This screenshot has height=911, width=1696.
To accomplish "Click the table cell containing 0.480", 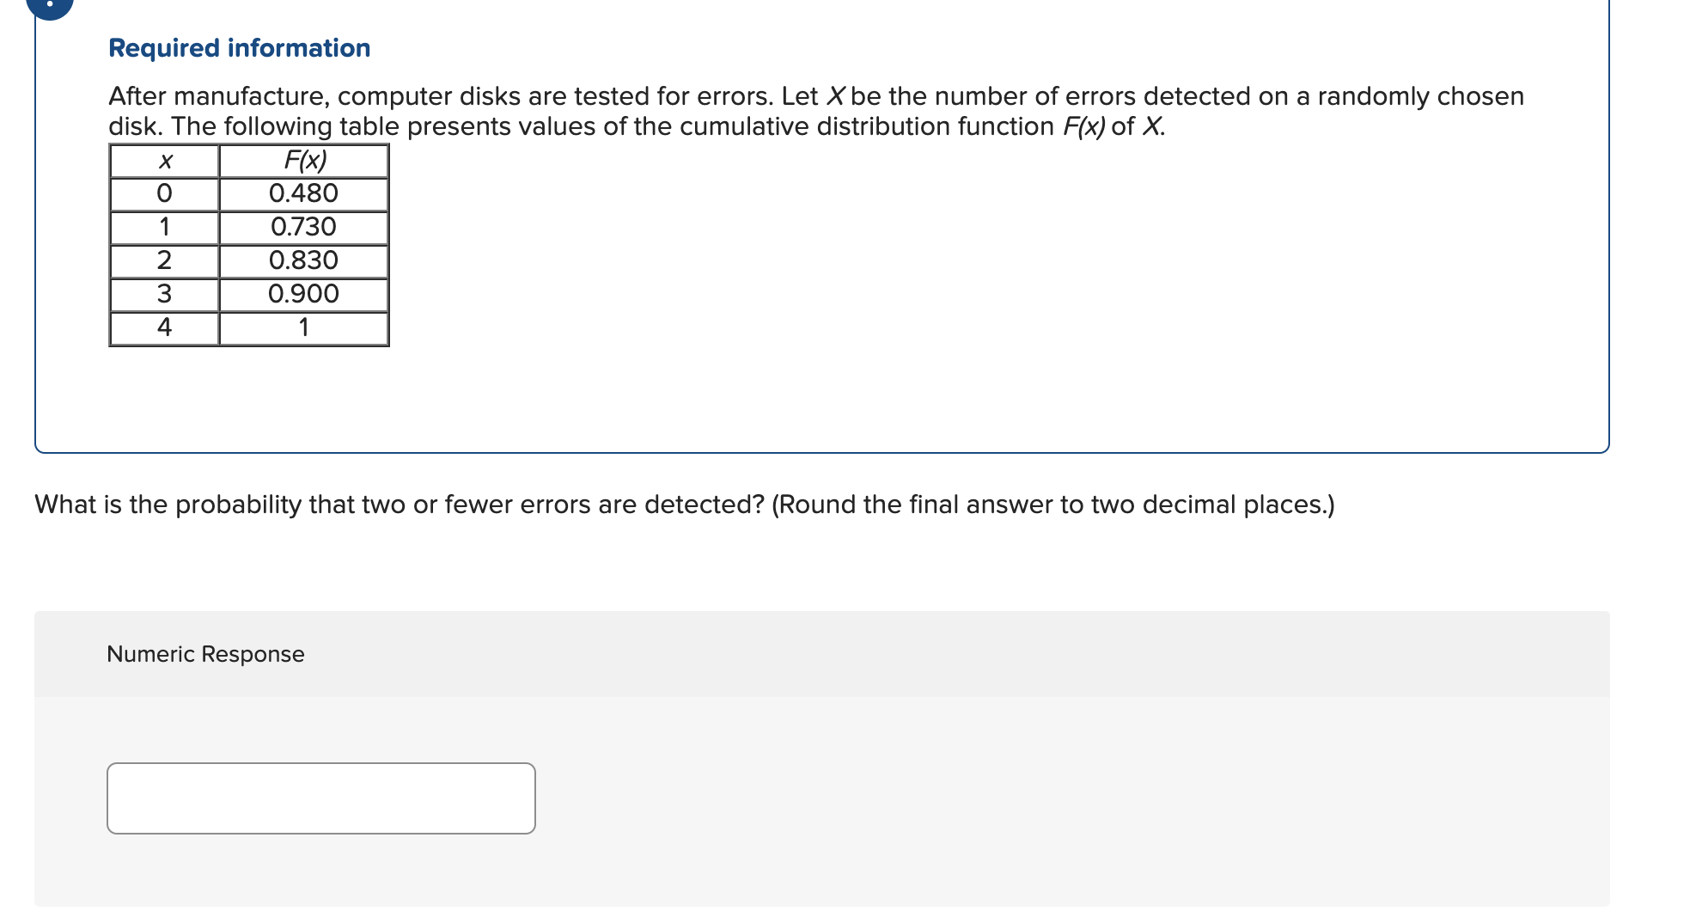I will tap(302, 192).
